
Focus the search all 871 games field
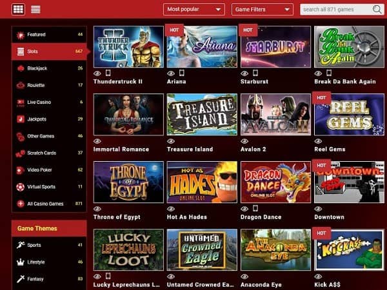[337, 10]
